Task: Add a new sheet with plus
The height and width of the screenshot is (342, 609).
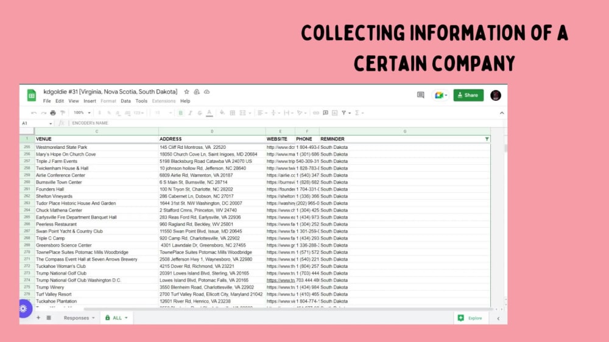Action: tap(38, 318)
